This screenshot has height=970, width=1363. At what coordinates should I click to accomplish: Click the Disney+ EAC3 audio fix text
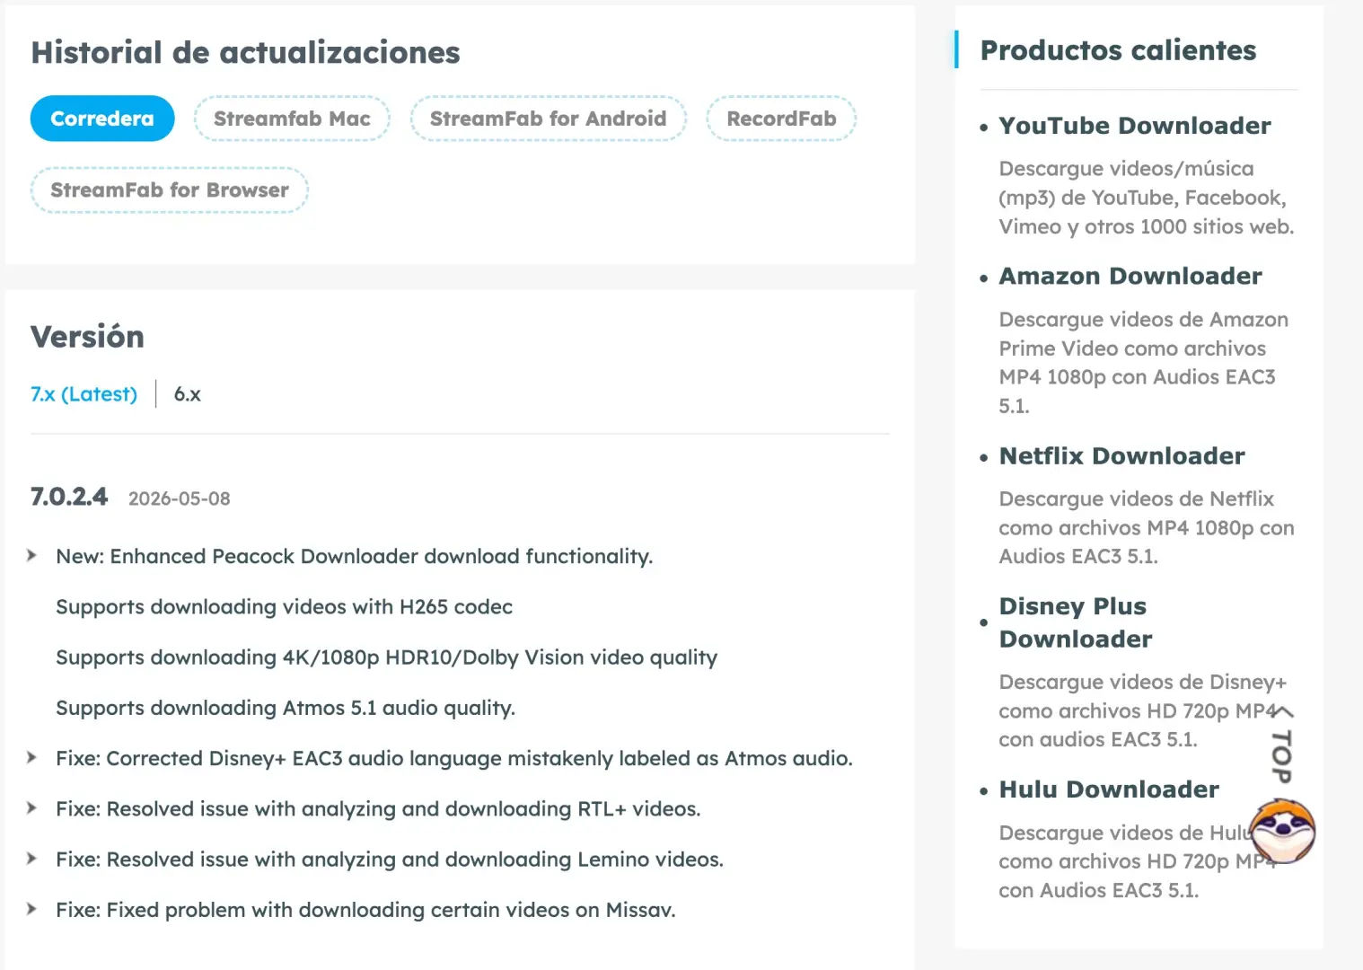pos(453,759)
